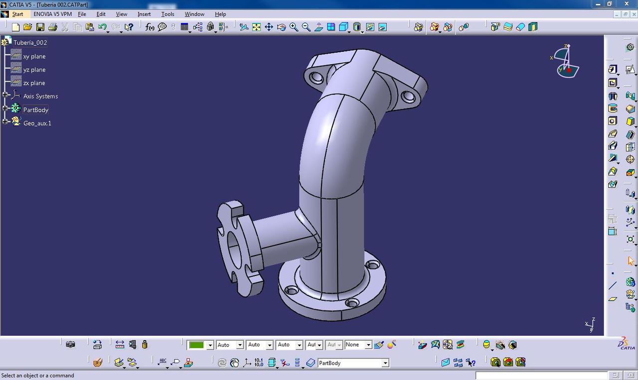This screenshot has height=380, width=638.
Task: Select the Hole tool in the right toolbar
Action: pos(613,121)
